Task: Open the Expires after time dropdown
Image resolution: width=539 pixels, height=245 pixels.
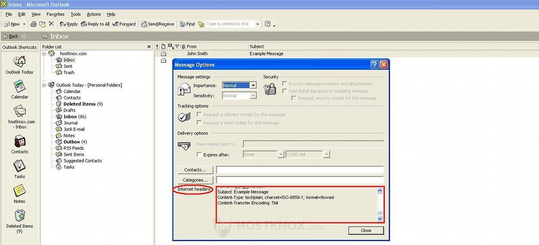Action: point(326,155)
